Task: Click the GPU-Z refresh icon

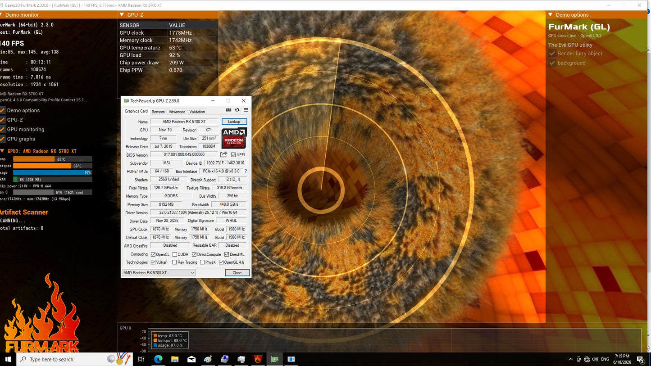Action: point(237,110)
